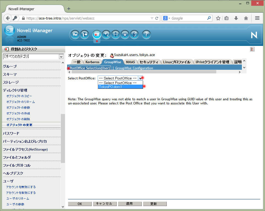Image resolution: width=265 pixels, height=211 pixels.
Task: Open the URL history dropdown arrow
Action: click(x=152, y=18)
